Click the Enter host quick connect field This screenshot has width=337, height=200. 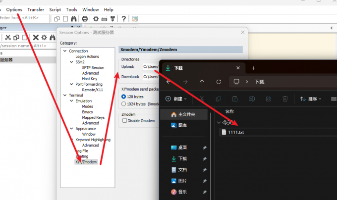24,18
